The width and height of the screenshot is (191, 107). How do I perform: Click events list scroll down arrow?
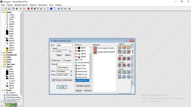tap(90, 81)
